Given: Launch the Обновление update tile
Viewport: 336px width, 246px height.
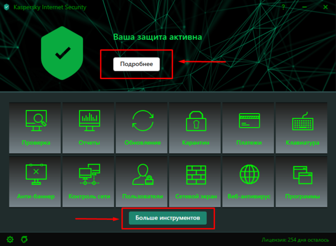Looking at the screenshot, I should pos(142,128).
